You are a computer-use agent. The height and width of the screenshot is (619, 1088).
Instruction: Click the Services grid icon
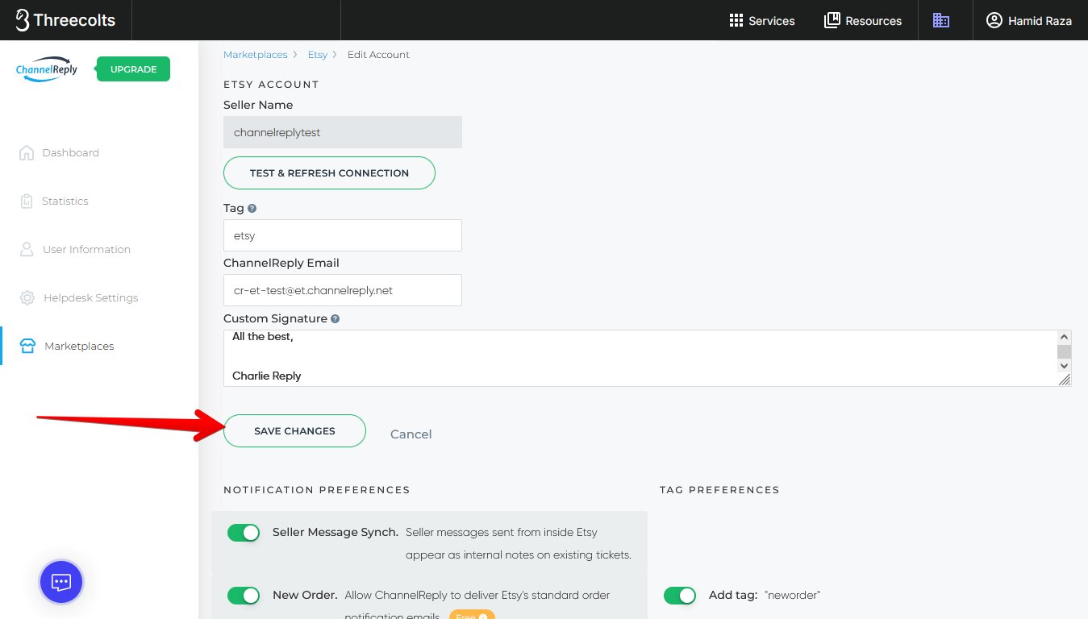[x=736, y=21]
